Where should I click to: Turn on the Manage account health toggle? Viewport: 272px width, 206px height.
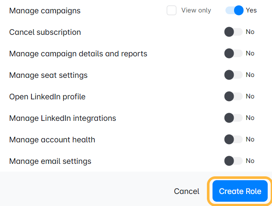(x=233, y=139)
